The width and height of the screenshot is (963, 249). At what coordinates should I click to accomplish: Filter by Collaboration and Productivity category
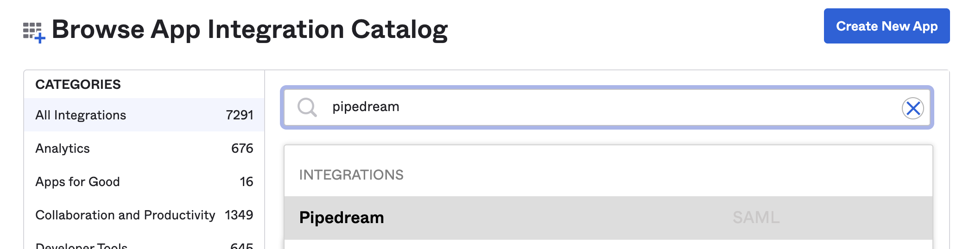[125, 215]
